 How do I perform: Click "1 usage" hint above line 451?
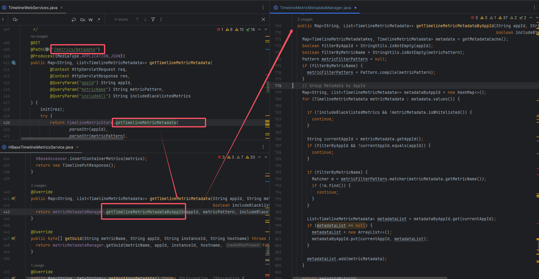pyautogui.click(x=37, y=265)
